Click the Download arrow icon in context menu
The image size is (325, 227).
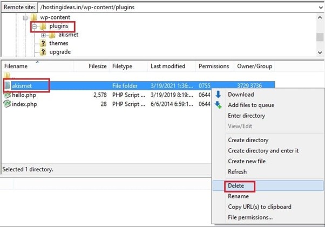219,95
